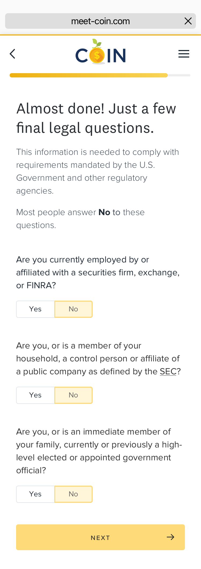
Task: Open the hamburger menu
Action: (x=184, y=54)
